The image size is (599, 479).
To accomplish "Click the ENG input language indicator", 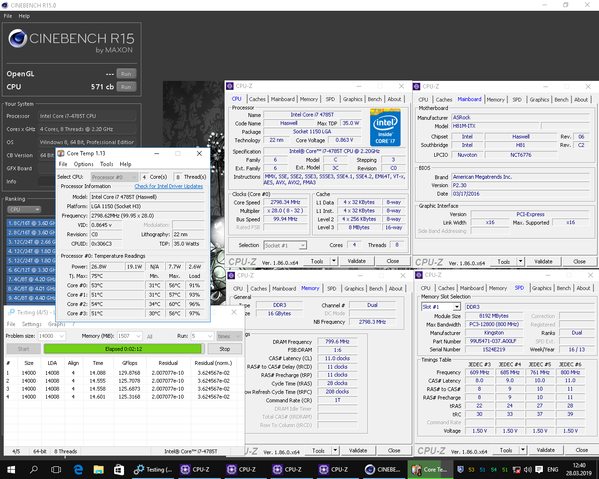I will (x=553, y=470).
